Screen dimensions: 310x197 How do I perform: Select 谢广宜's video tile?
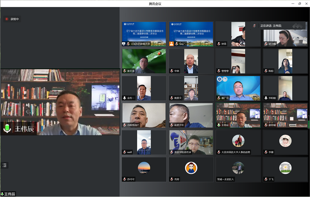238,88
